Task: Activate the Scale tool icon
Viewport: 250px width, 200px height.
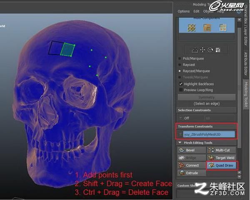Action: click(218, 50)
